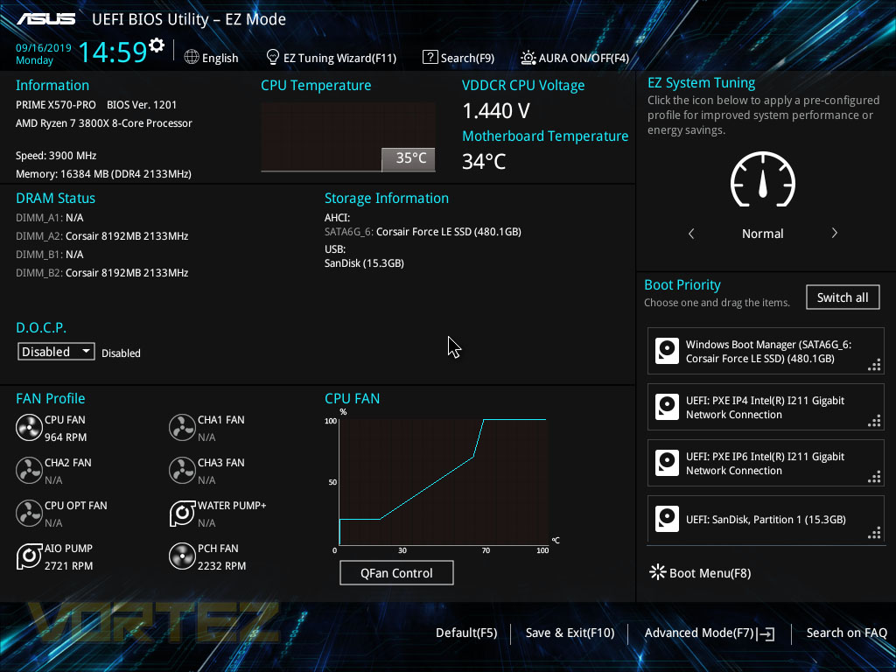Image resolution: width=896 pixels, height=672 pixels.
Task: Switch to previous EZ tuning profile arrow
Action: [691, 233]
